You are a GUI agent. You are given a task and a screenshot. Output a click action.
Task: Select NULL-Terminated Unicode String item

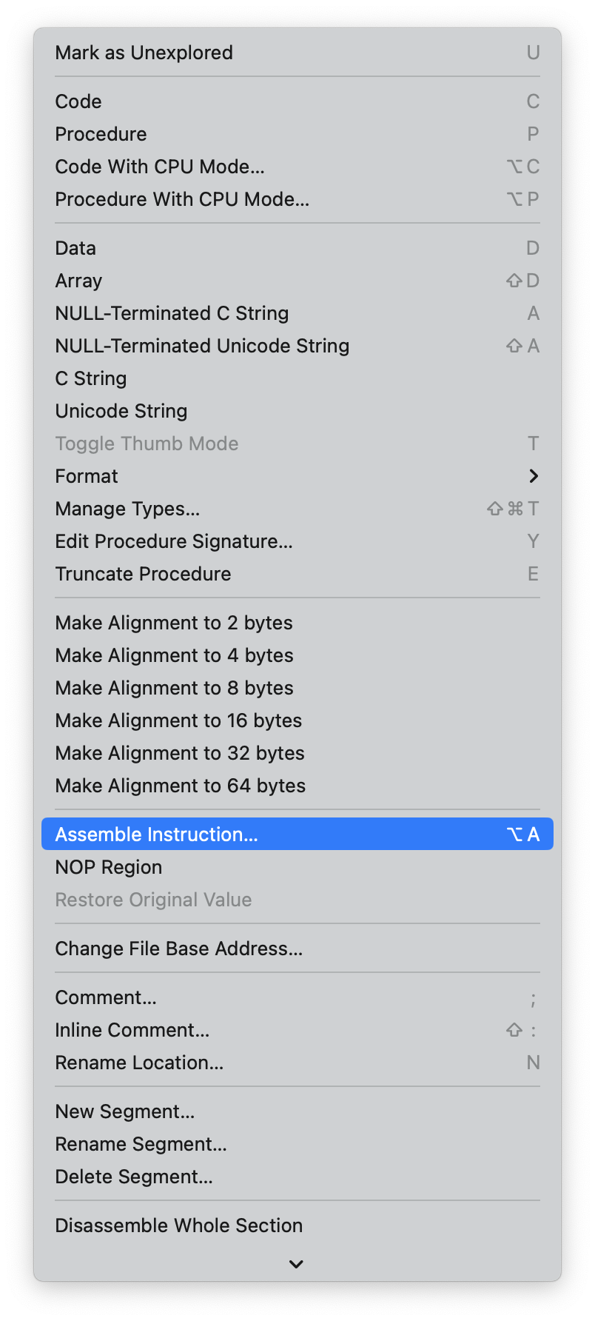[x=202, y=346]
